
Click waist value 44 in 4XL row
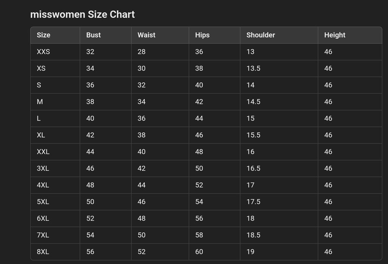click(142, 185)
